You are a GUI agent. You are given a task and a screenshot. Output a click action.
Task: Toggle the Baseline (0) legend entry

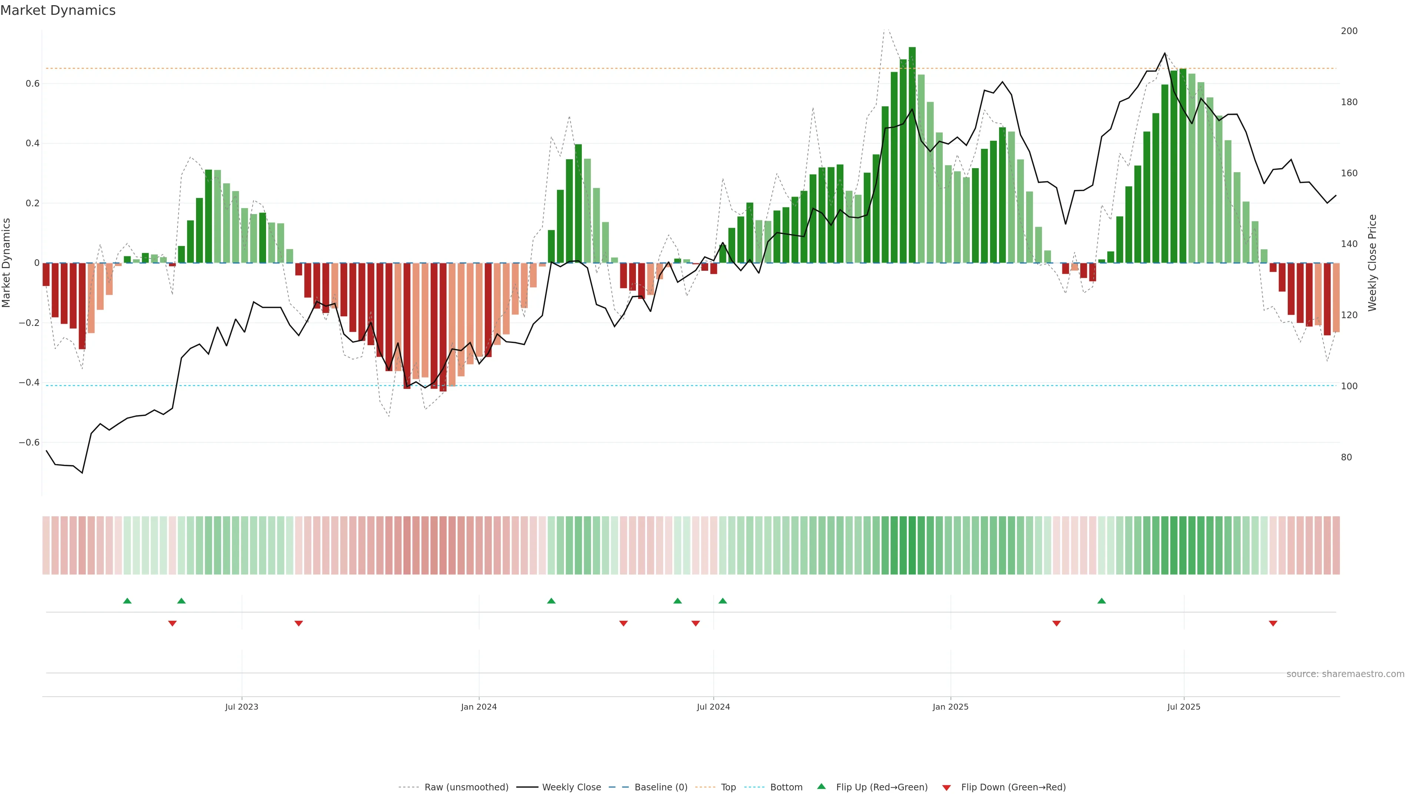[x=661, y=787]
